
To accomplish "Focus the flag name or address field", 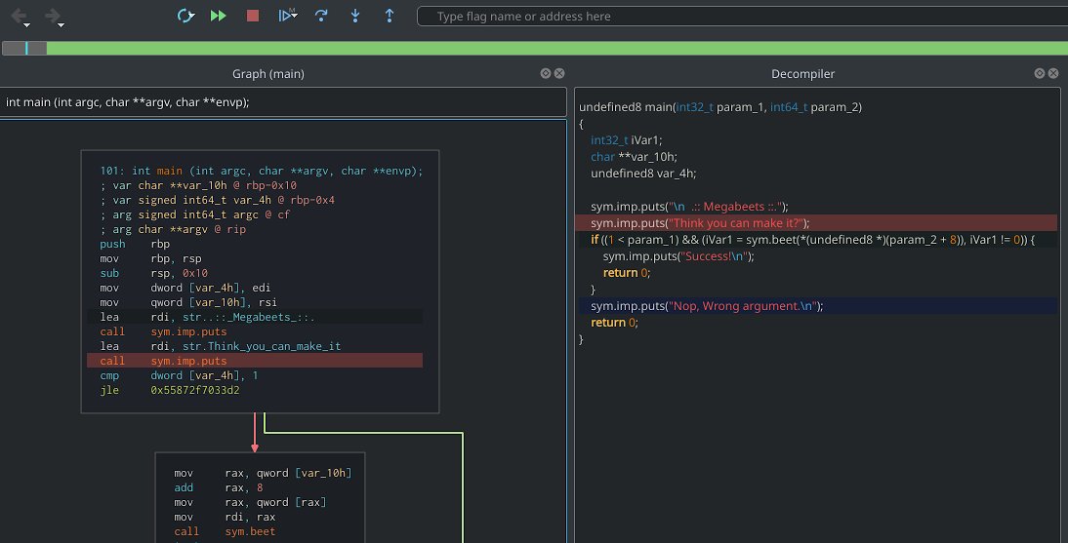I will (x=742, y=16).
